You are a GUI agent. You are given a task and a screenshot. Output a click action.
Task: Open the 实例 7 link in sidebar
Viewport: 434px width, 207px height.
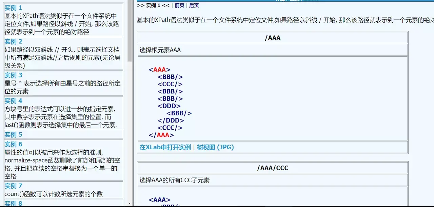[13, 186]
